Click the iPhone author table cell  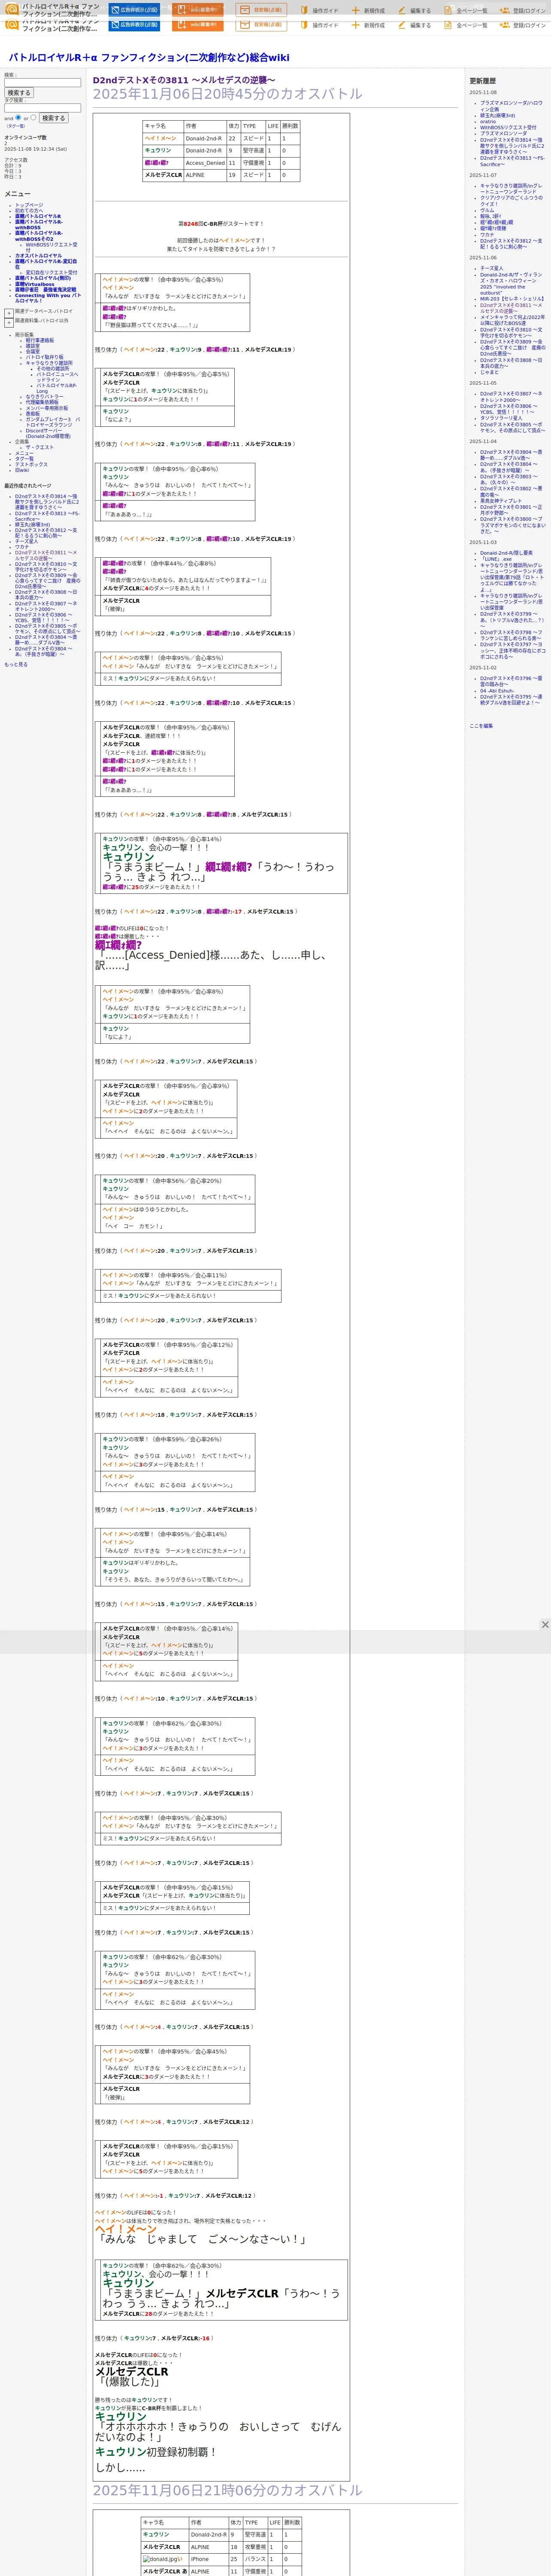(x=208, y=2559)
